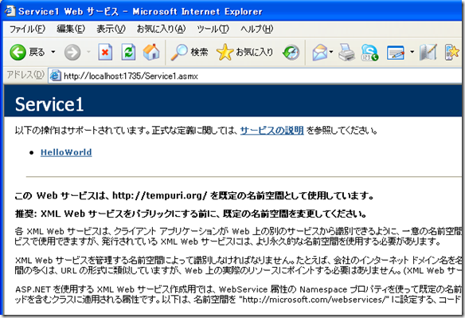Click the Stop loading icon

click(105, 53)
